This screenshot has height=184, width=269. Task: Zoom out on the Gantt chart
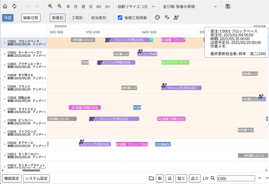59,6
